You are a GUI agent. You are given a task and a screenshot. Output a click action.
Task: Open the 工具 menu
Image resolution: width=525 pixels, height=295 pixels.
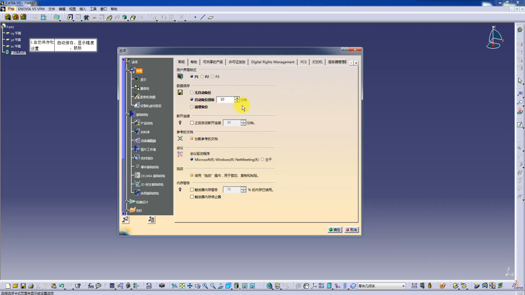[93, 9]
